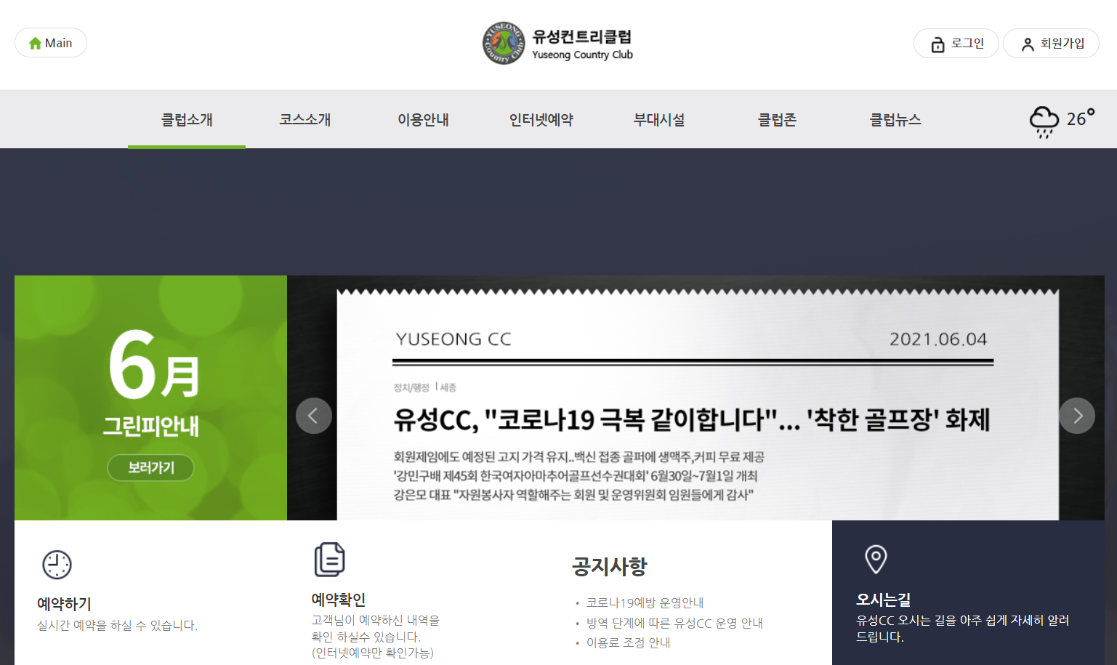
Task: Open the 클럽뉴스 menu
Action: click(895, 120)
